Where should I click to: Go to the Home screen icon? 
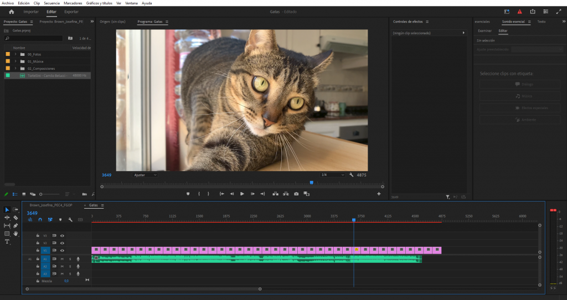click(x=11, y=12)
